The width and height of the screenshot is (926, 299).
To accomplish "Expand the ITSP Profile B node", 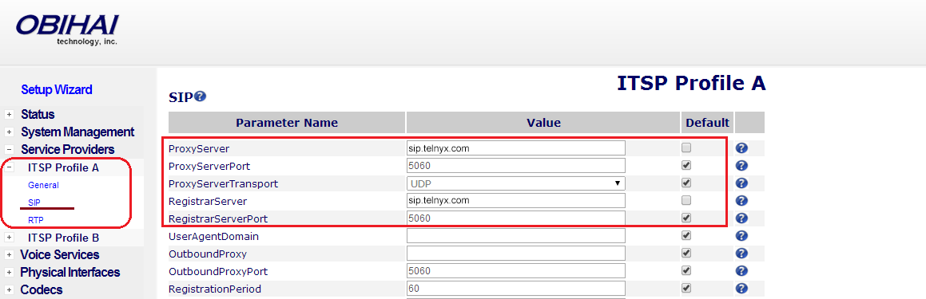I will point(9,238).
